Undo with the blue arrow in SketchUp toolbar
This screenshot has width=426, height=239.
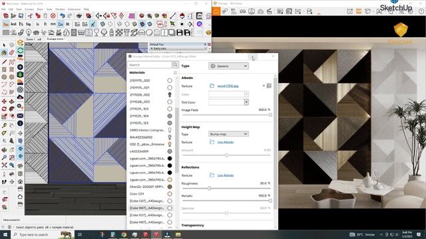tap(63, 16)
